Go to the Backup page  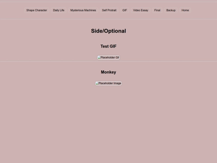click(171, 10)
